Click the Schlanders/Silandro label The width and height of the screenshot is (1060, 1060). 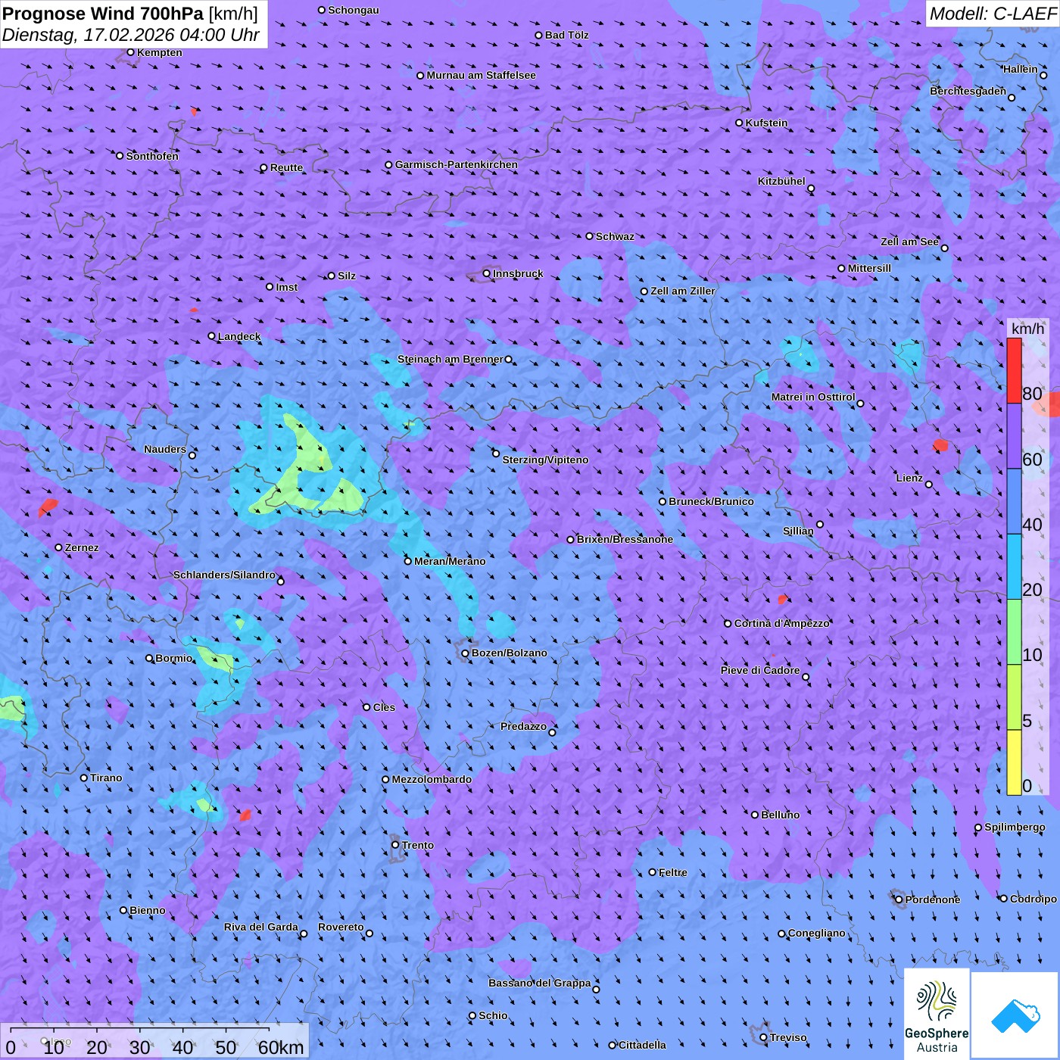pos(224,575)
